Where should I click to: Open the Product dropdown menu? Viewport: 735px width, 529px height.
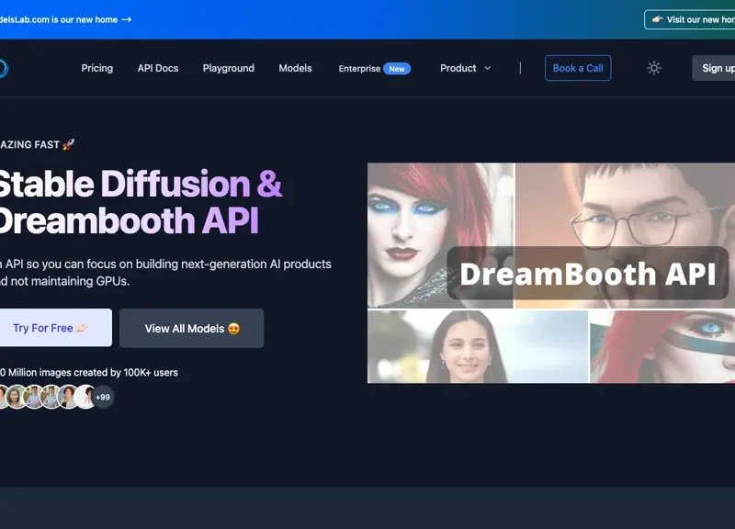465,68
